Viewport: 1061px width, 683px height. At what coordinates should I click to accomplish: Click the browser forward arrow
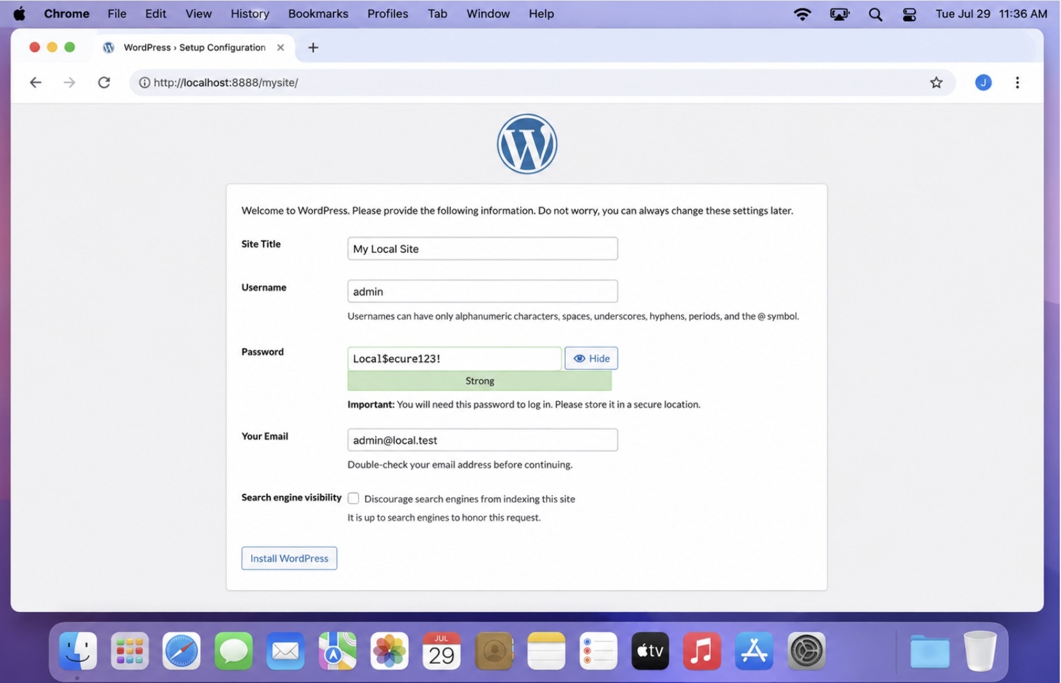[x=70, y=82]
